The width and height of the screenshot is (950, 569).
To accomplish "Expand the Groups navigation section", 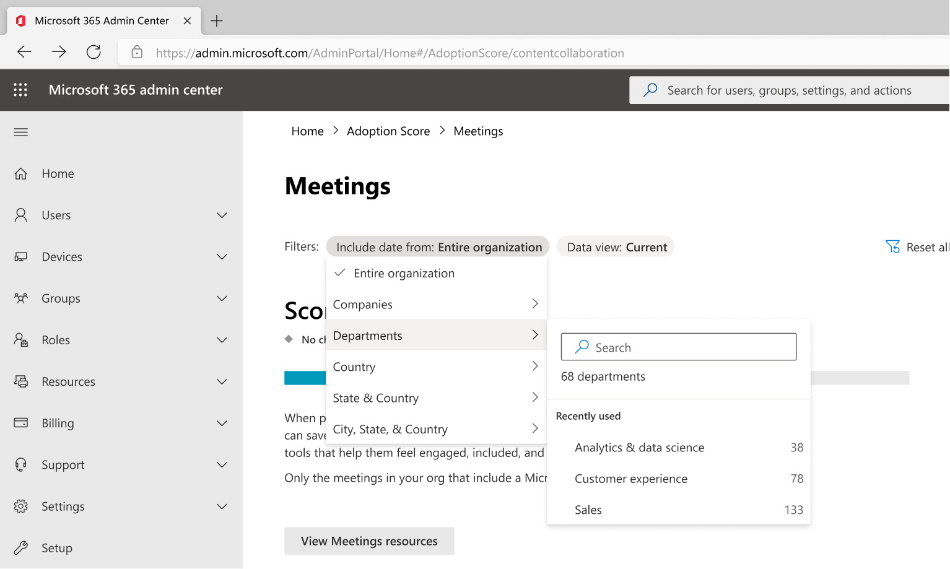I will point(222,298).
